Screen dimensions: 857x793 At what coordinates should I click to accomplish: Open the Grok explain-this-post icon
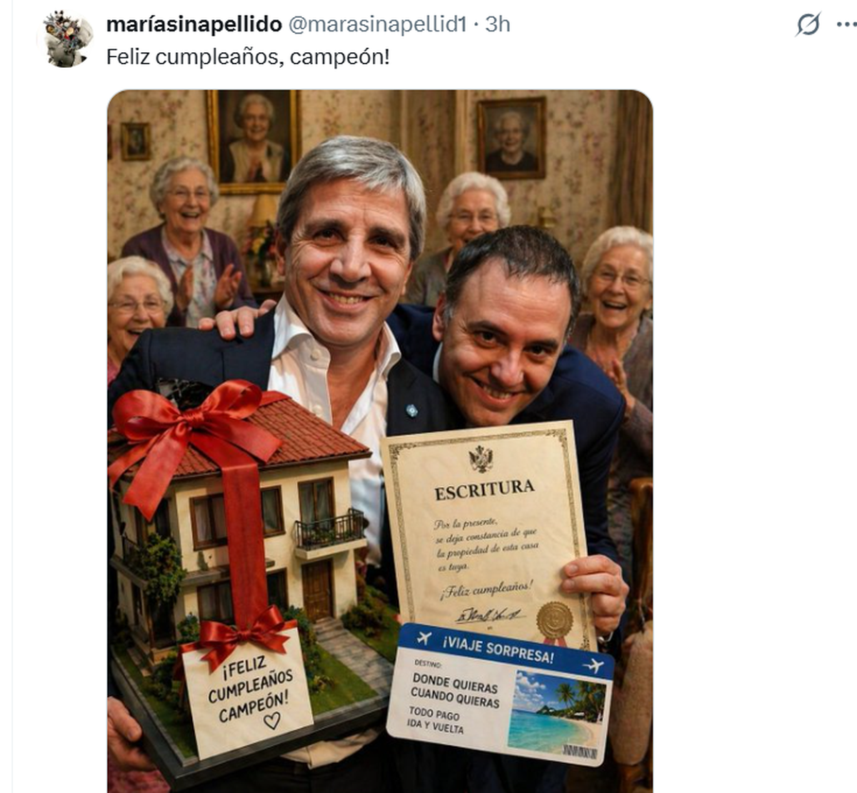tap(808, 25)
